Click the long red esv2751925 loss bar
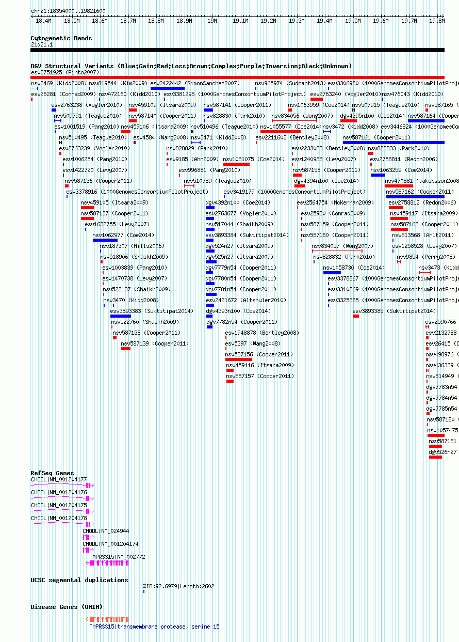459x642 pixels. click(238, 77)
